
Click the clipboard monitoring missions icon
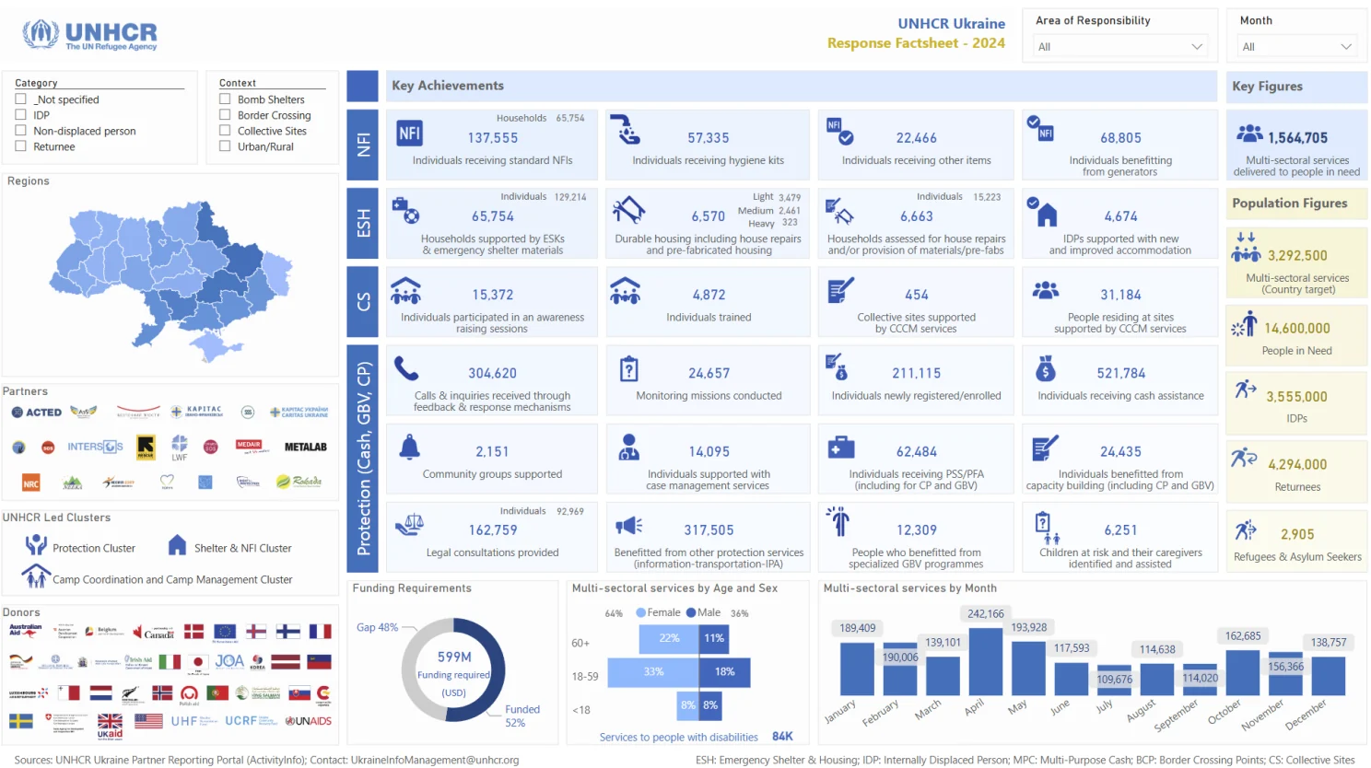point(629,368)
